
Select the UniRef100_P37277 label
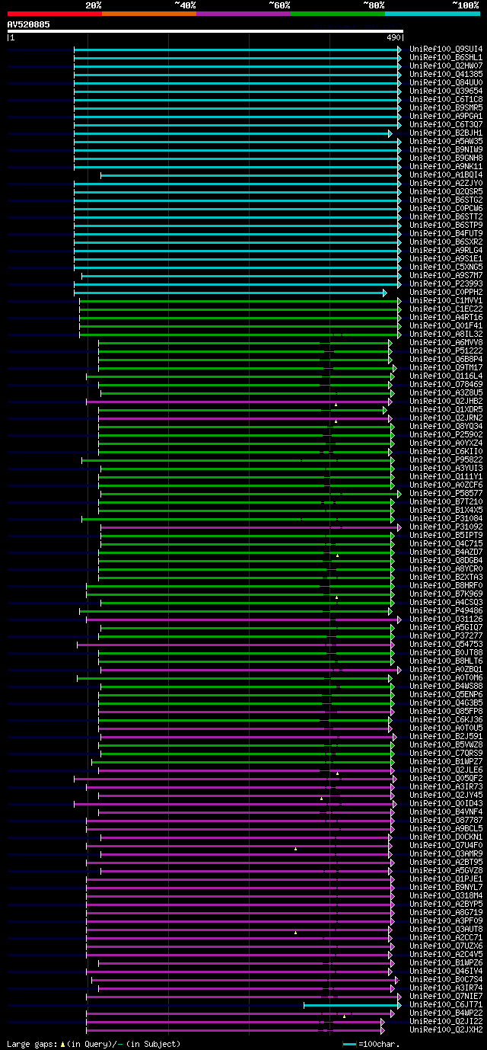click(x=446, y=635)
